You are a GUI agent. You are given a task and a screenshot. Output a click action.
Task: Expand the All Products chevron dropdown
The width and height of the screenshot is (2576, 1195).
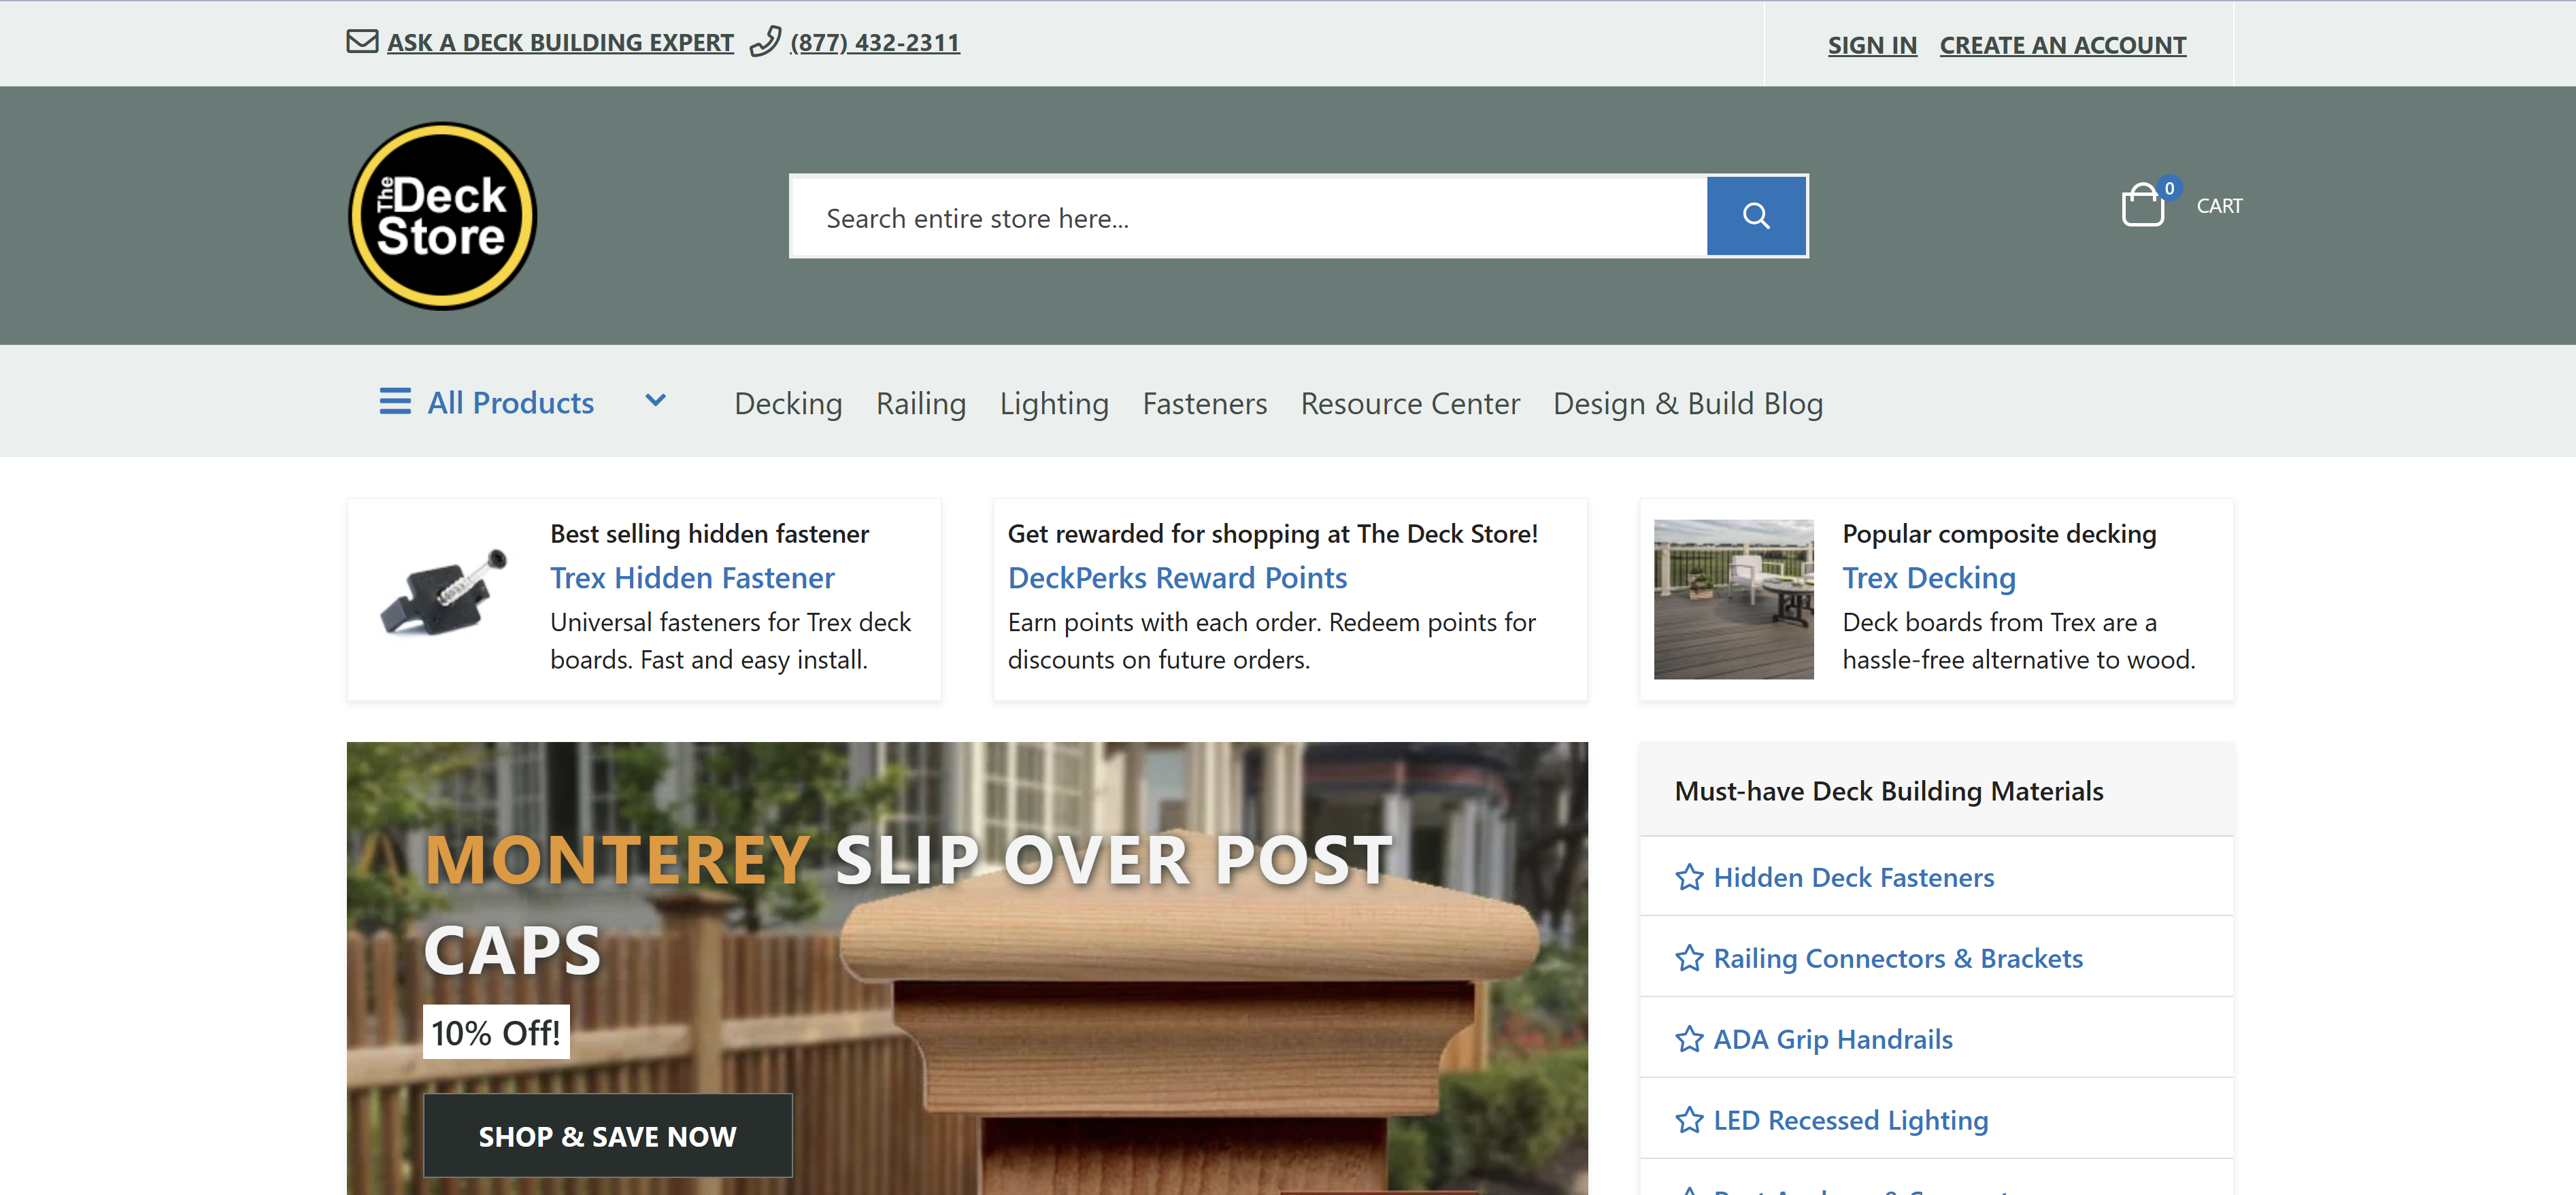click(655, 401)
